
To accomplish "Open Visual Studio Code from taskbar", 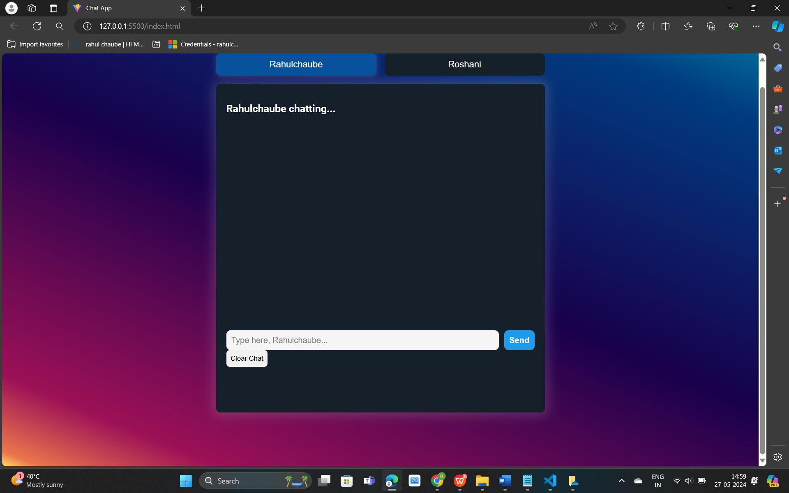I will point(550,481).
